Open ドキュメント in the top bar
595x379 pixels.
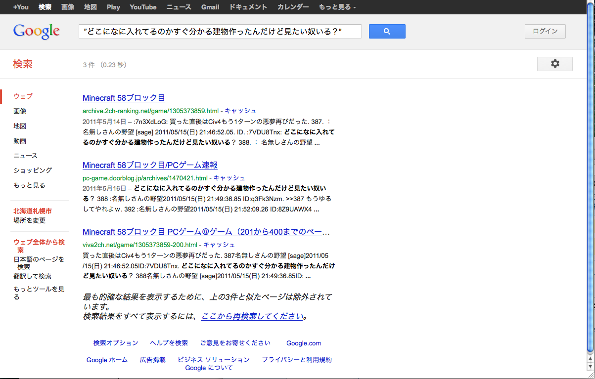coord(248,7)
